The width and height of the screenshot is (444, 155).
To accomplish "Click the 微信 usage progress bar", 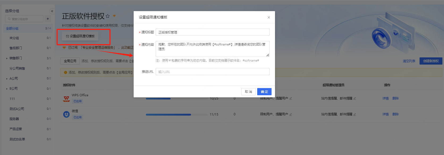I will coord(177,115).
